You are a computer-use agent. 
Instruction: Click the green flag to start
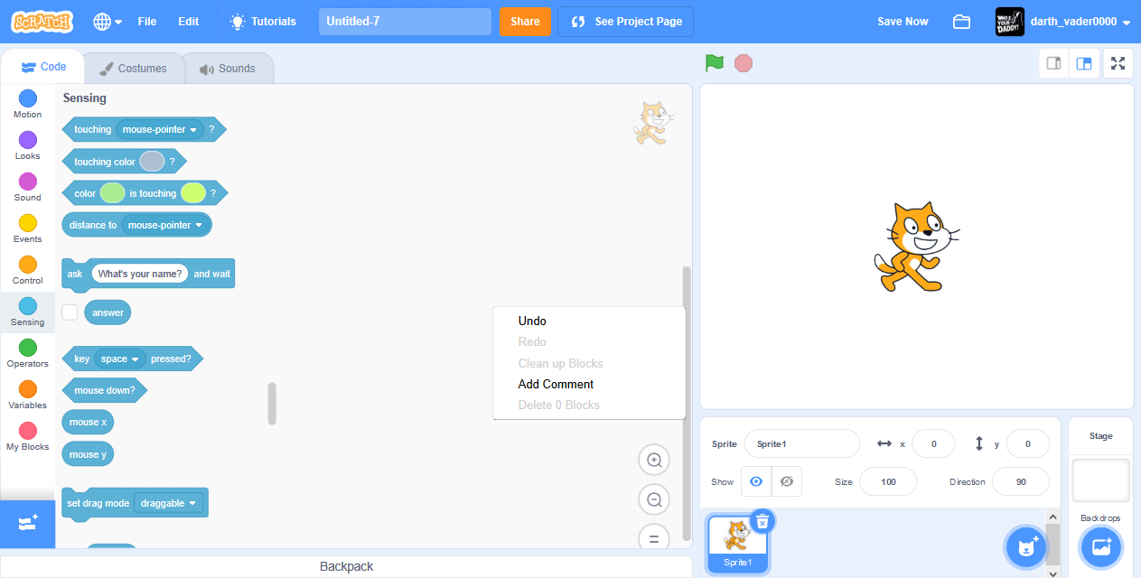click(x=715, y=63)
